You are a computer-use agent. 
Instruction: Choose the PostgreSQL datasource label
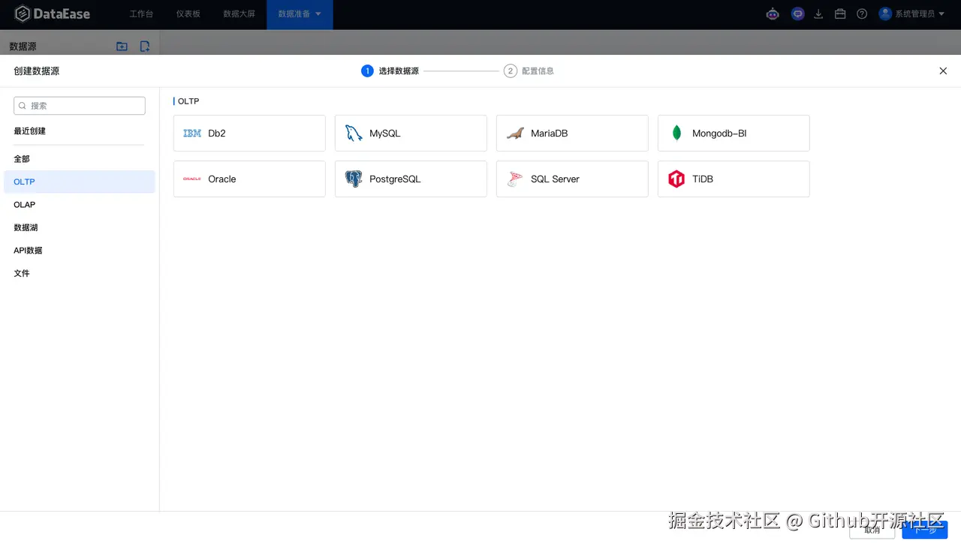tap(395, 179)
